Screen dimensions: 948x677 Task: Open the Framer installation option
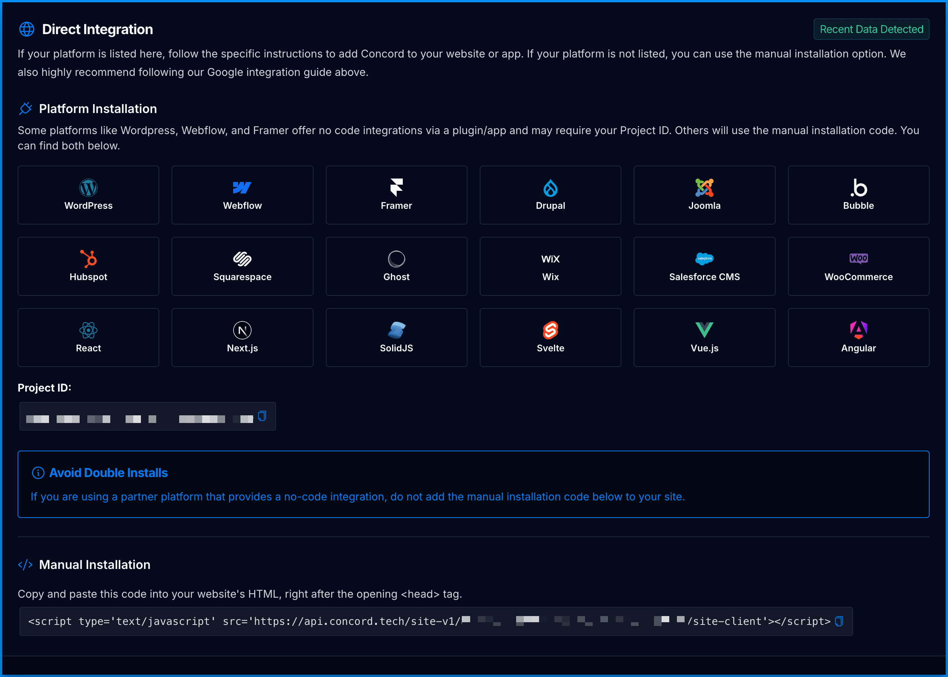tap(396, 195)
